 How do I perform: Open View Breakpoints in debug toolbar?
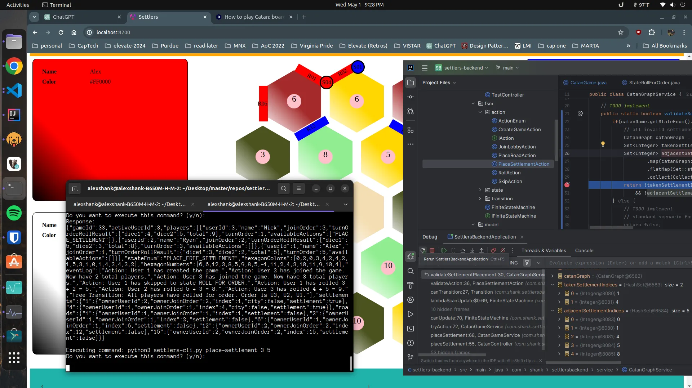coord(493,250)
